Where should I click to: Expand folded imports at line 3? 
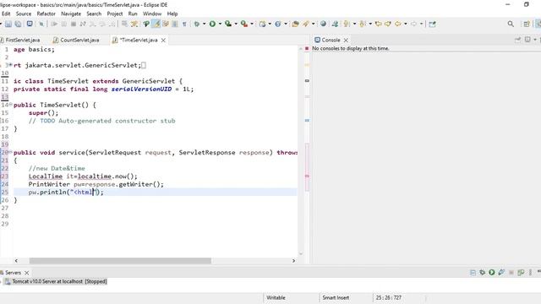11,65
